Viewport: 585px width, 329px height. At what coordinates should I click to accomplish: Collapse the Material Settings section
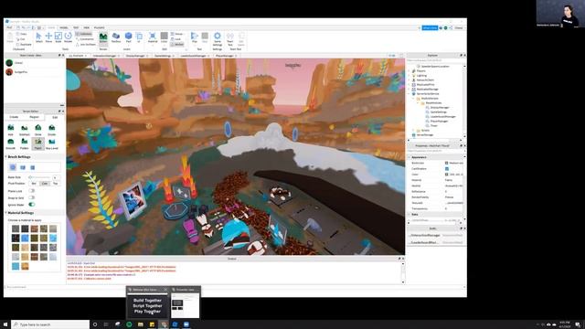6,213
